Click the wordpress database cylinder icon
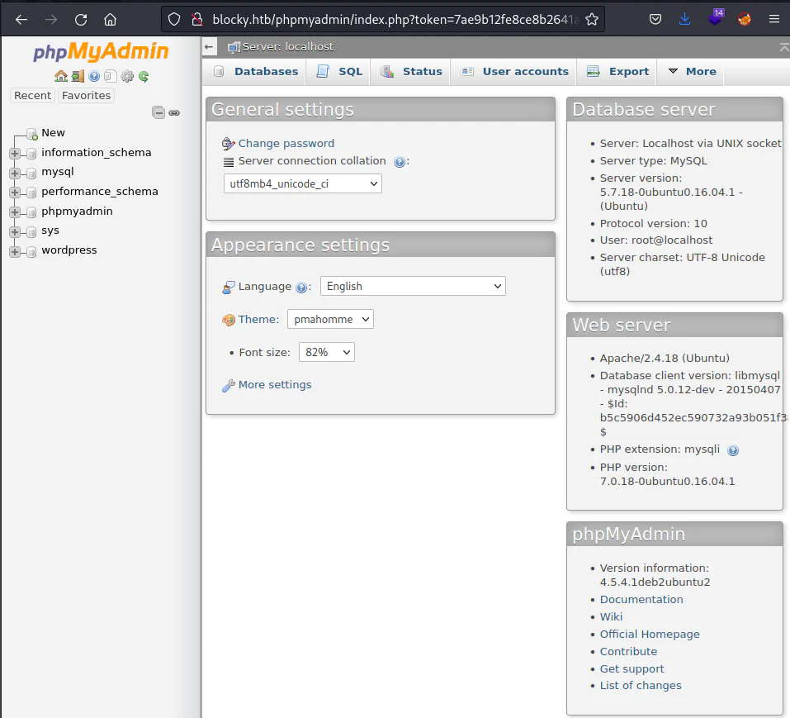This screenshot has height=718, width=790. point(31,252)
